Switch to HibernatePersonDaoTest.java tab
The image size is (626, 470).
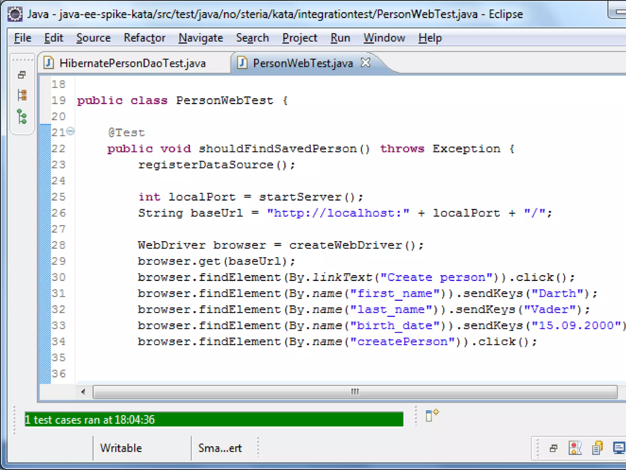click(x=132, y=63)
